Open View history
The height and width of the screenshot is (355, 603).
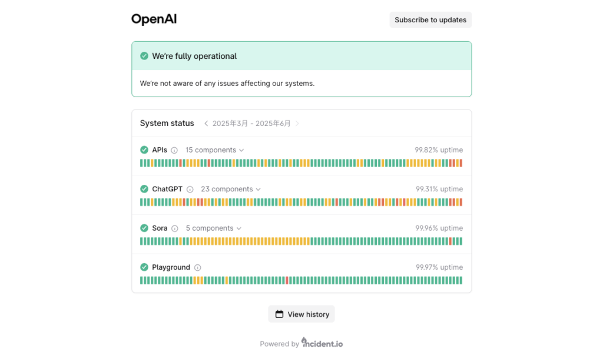coord(301,314)
